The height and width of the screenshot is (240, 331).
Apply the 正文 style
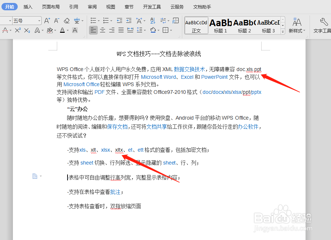[x=196, y=25]
